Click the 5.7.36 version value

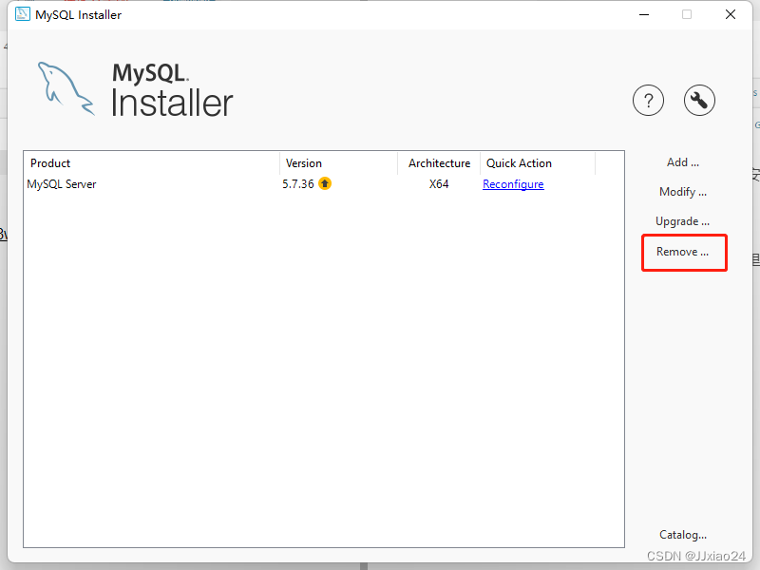[298, 184]
